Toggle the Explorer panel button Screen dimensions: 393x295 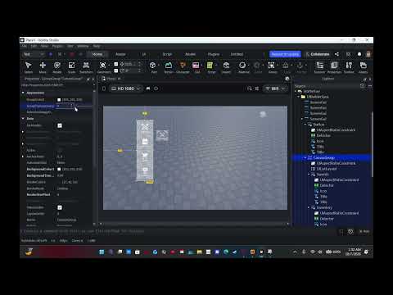tap(320, 67)
